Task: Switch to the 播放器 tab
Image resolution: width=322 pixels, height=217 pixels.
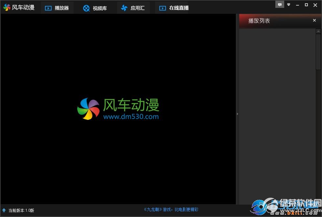Action: tap(57, 8)
